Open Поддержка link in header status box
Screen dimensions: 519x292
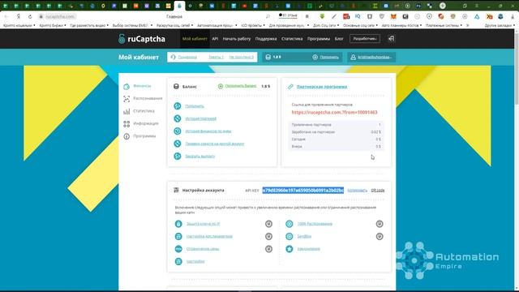click(x=187, y=58)
